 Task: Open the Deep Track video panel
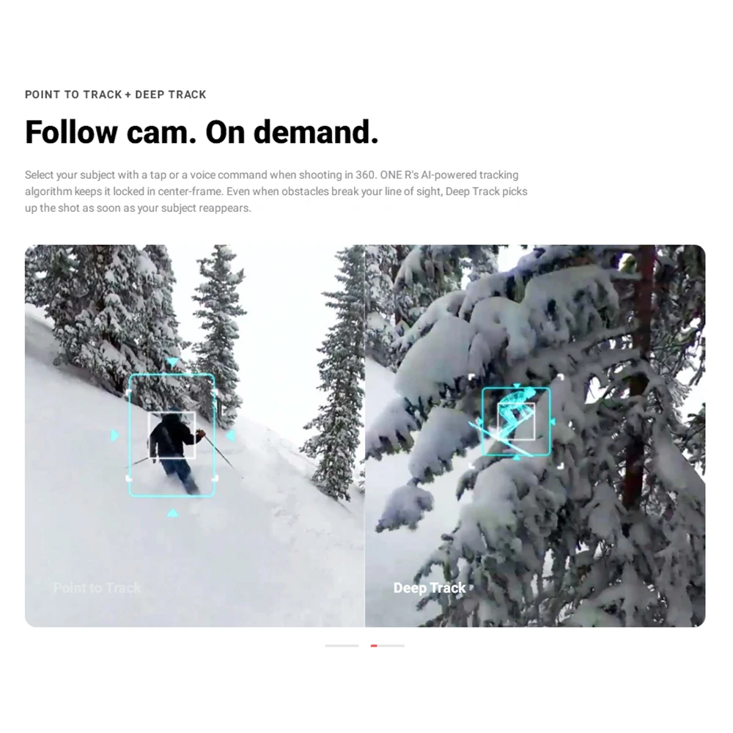535,435
